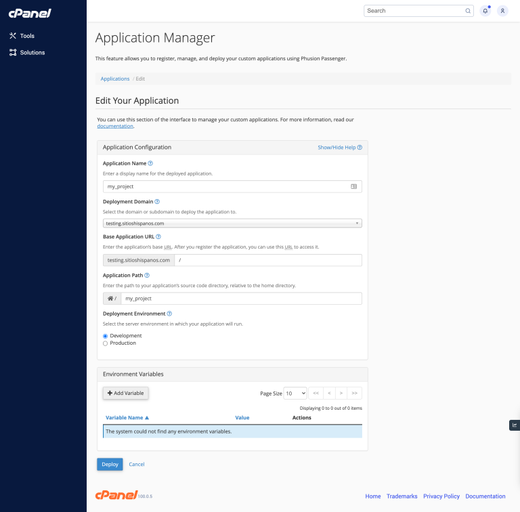The image size is (520, 512).
Task: Click the Add Variable button
Action: point(125,393)
